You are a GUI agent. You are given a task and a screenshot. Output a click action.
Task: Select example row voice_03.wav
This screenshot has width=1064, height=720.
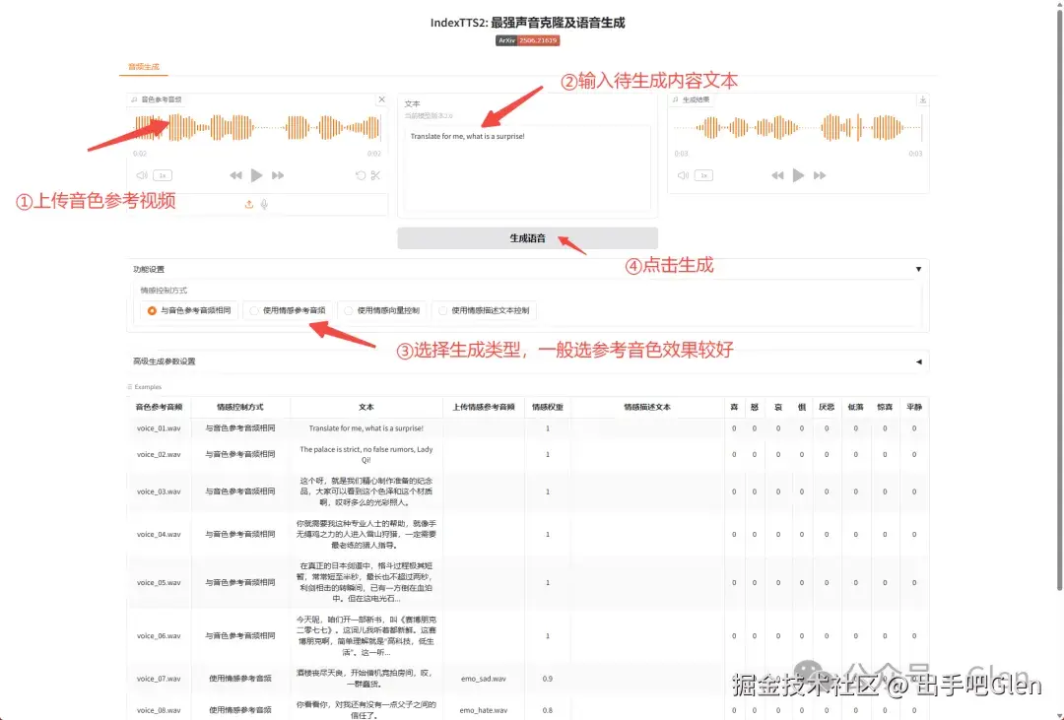[x=527, y=491]
